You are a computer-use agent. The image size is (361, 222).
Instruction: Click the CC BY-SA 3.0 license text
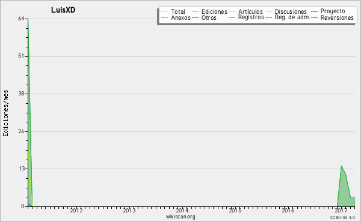click(x=342, y=217)
